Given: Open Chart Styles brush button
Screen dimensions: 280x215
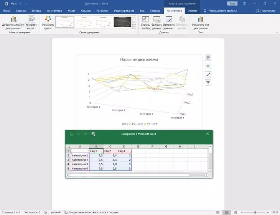Looking at the screenshot, I should (208, 74).
